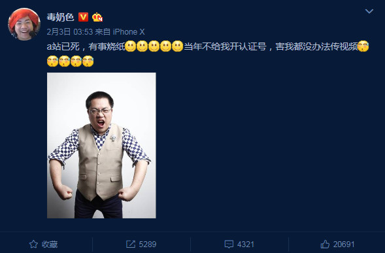Click the orange verified V badge
This screenshot has width=385, height=253.
click(83, 17)
